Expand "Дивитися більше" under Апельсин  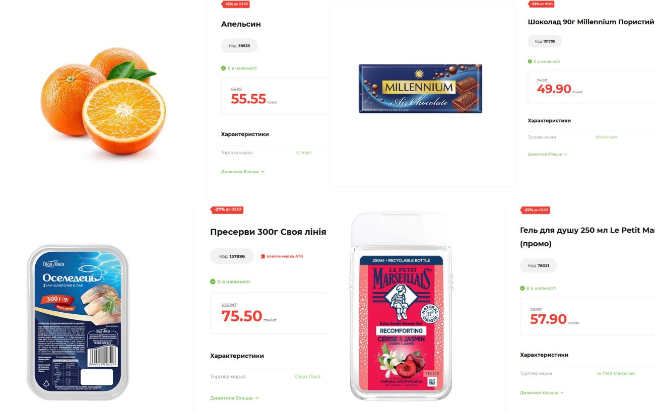[243, 172]
